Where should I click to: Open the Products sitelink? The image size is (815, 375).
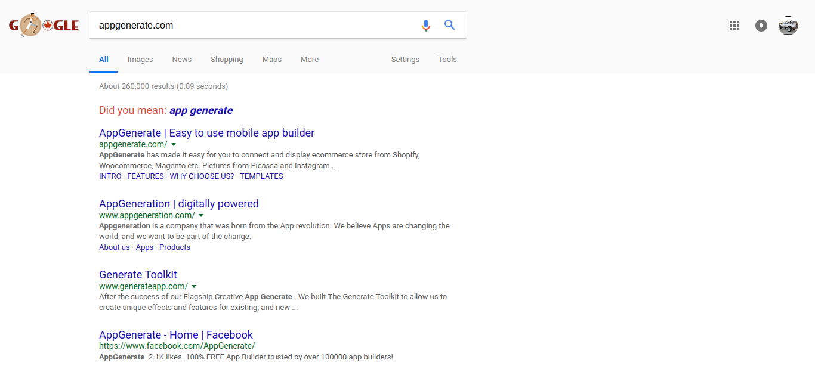[175, 247]
